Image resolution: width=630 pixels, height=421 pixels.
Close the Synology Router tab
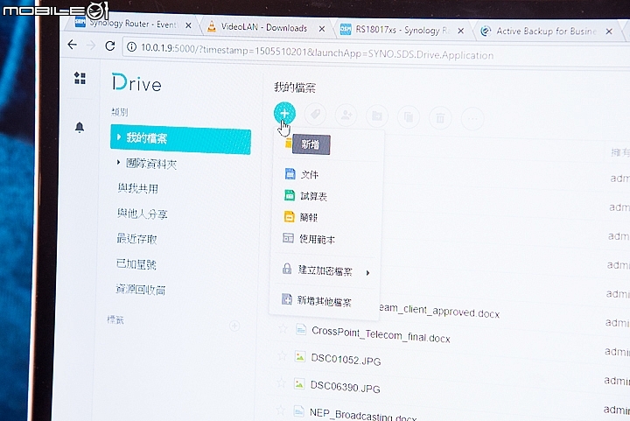188,25
